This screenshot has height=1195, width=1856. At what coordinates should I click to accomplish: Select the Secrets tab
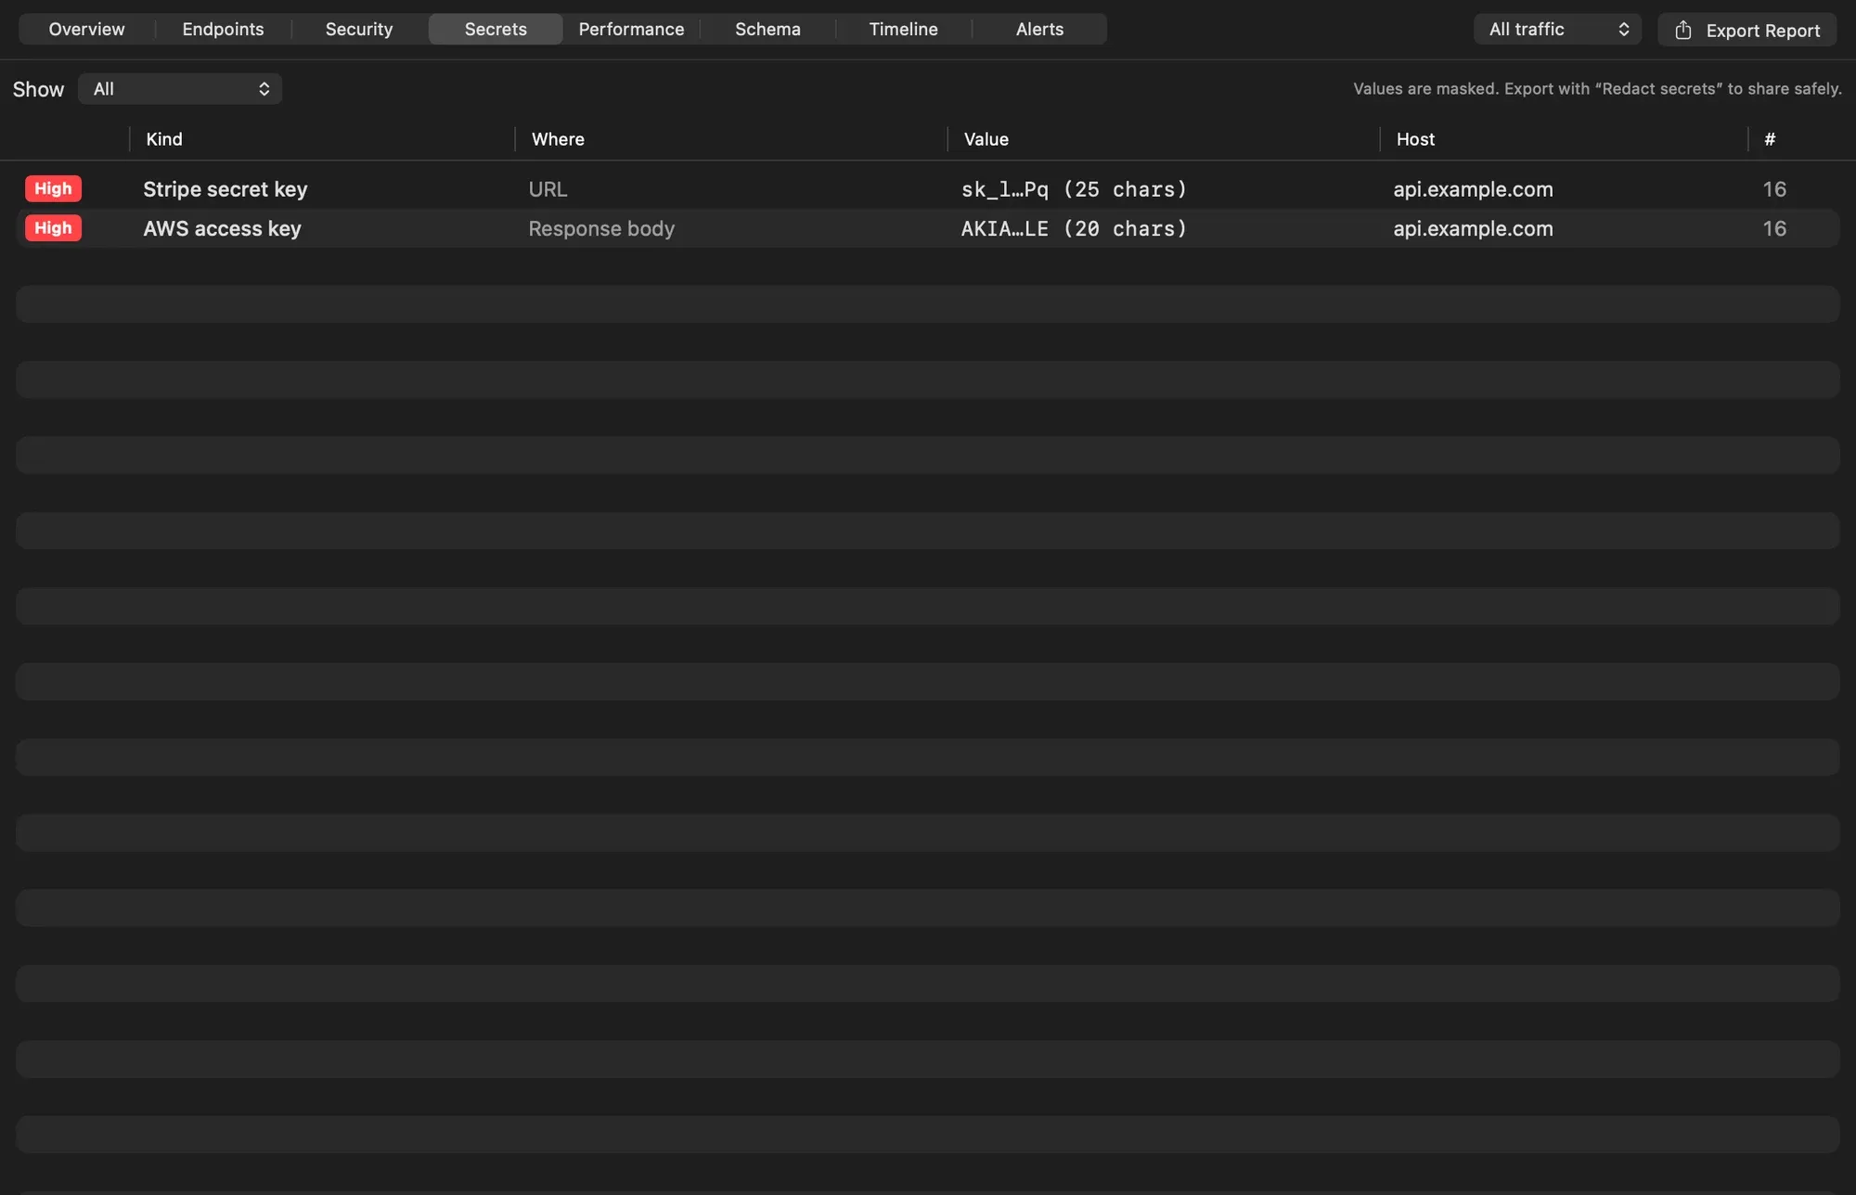point(496,29)
